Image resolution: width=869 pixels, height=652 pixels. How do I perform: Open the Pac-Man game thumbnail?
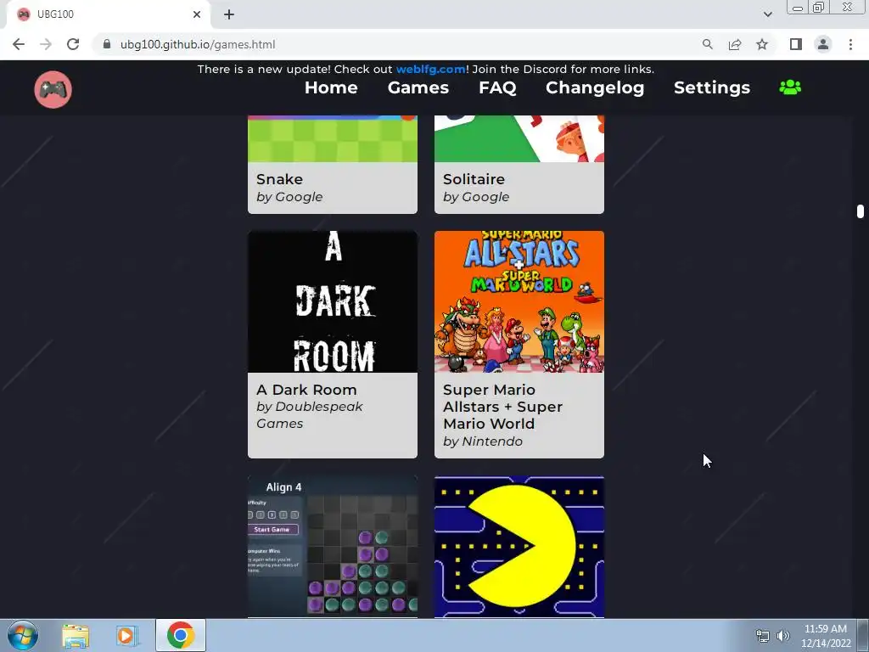coord(519,546)
